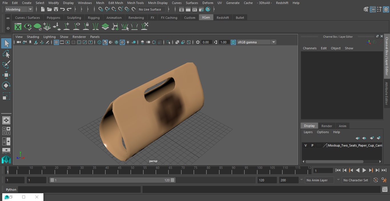Image resolution: width=390 pixels, height=201 pixels.
Task: Choose the Move tool in toolbox
Action: (6, 75)
